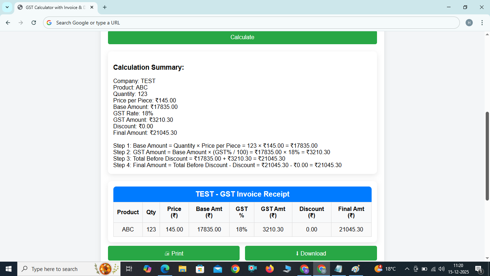Open Notepad from the taskbar
This screenshot has height=276, width=490.
[339, 269]
